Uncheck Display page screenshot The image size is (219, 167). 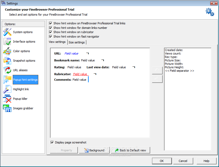[x=52, y=142]
